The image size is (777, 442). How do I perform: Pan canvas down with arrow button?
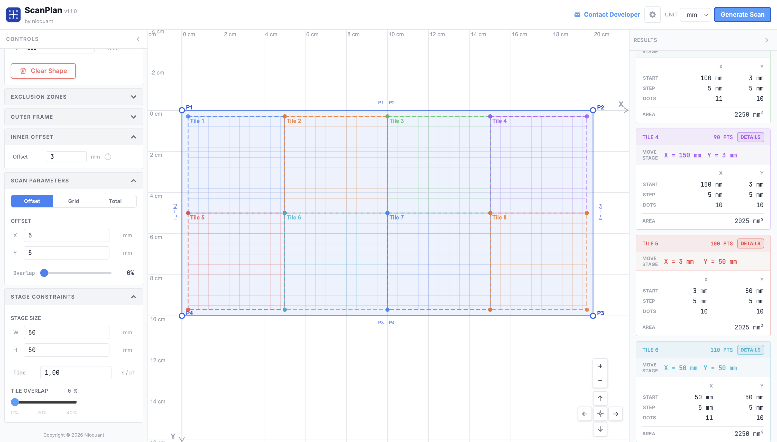coord(600,429)
